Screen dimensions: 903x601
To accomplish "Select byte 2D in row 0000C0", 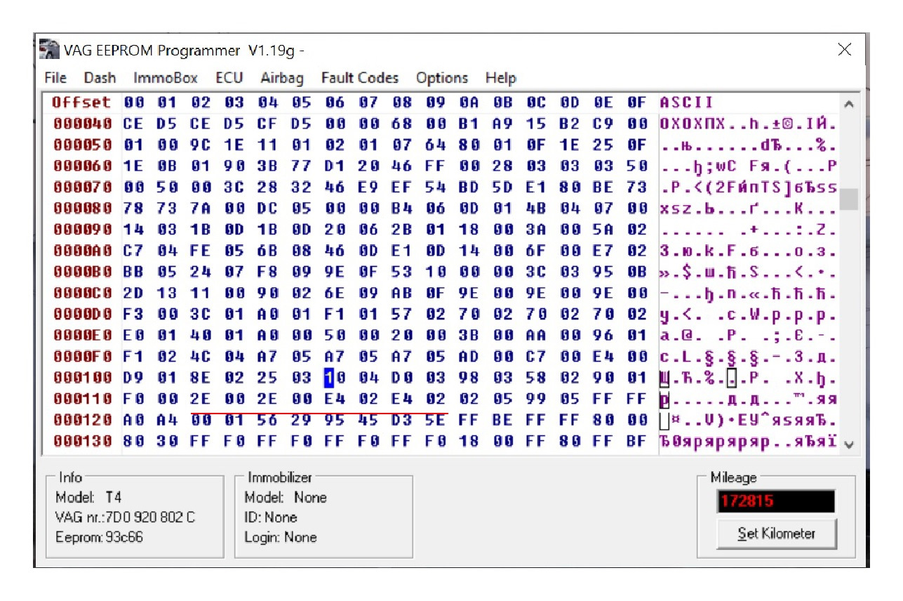I will click(133, 293).
